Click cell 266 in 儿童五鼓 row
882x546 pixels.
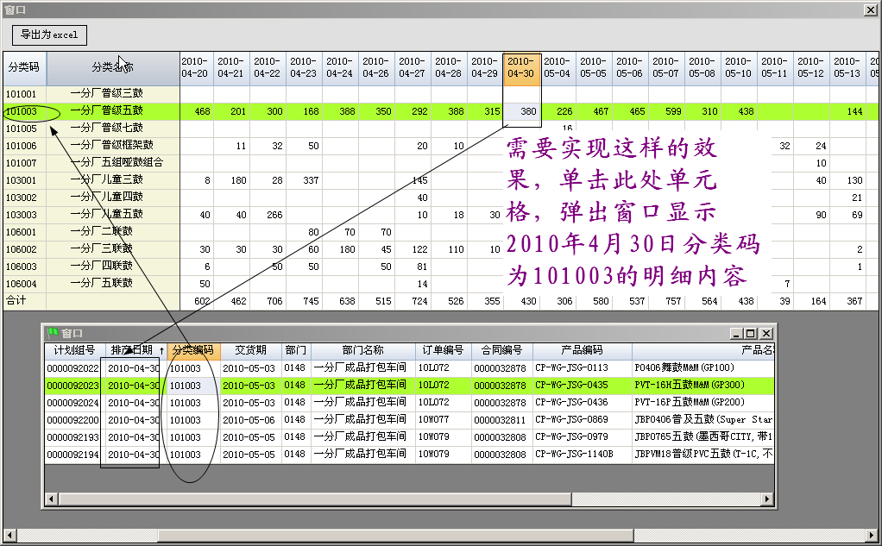pyautogui.click(x=268, y=215)
